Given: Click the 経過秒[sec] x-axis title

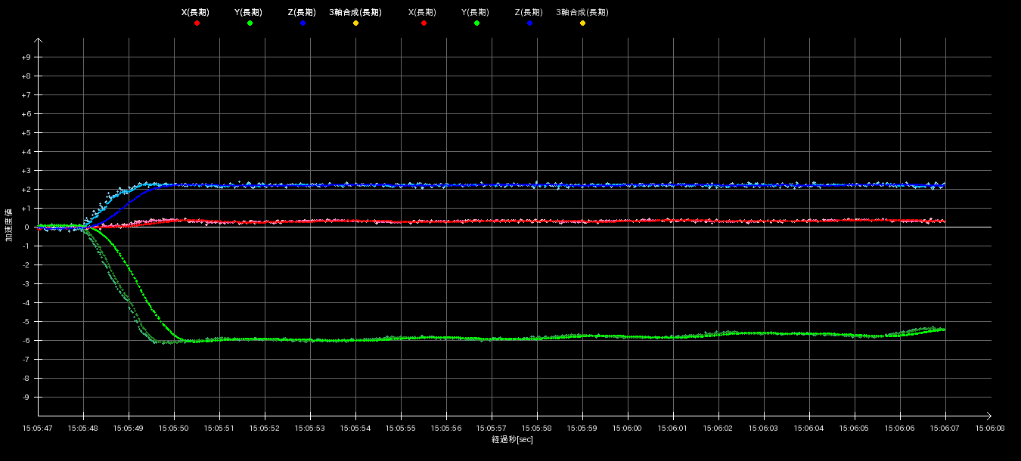Looking at the screenshot, I should tap(512, 440).
